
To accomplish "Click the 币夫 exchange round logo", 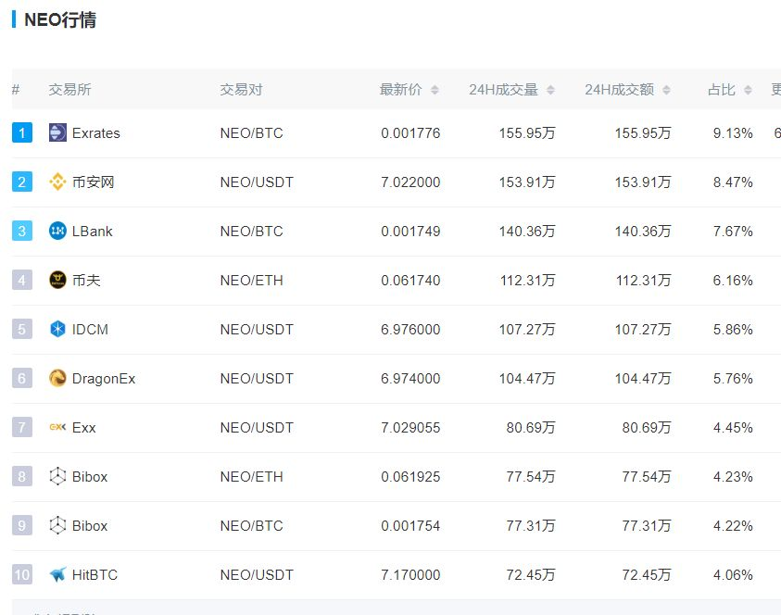I will [57, 280].
